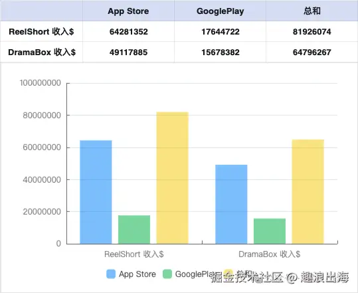Select cell value 15678382

(x=221, y=52)
